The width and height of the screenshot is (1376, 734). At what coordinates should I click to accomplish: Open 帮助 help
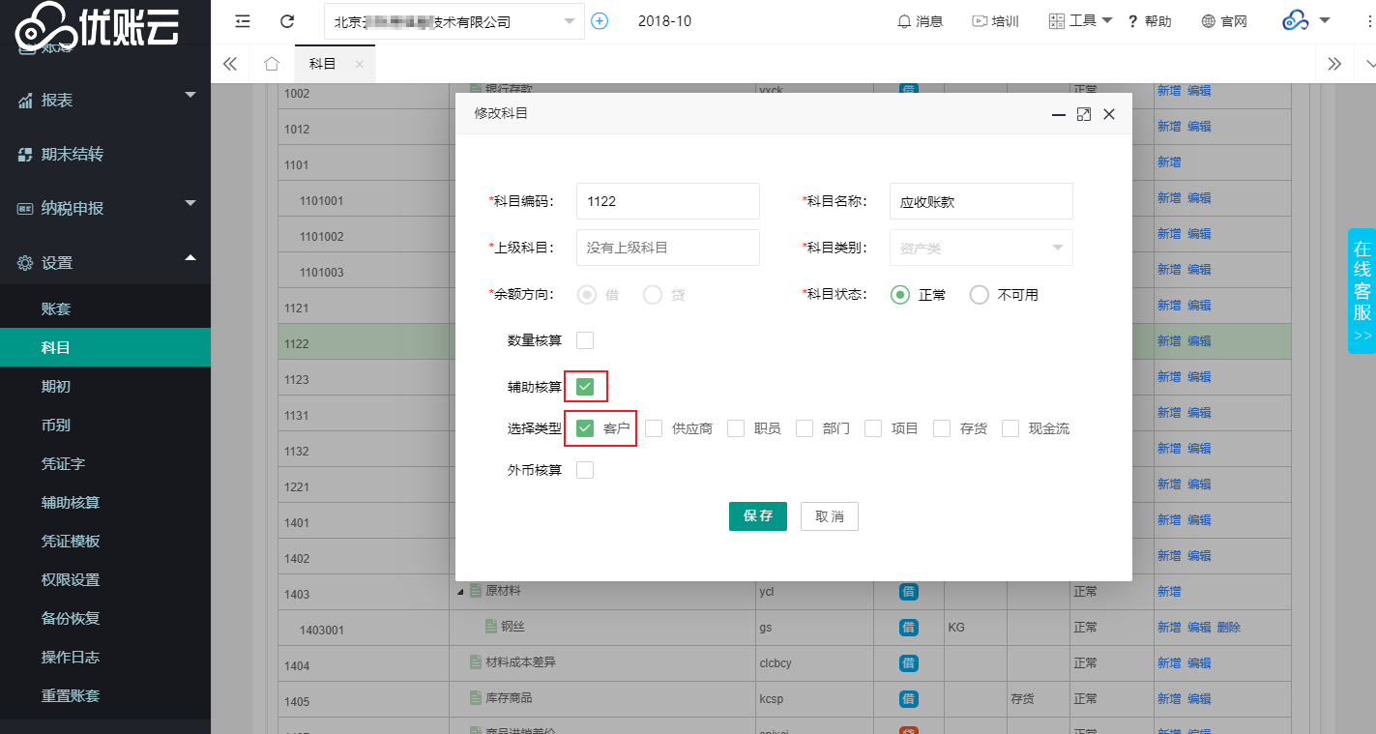pos(1150,21)
